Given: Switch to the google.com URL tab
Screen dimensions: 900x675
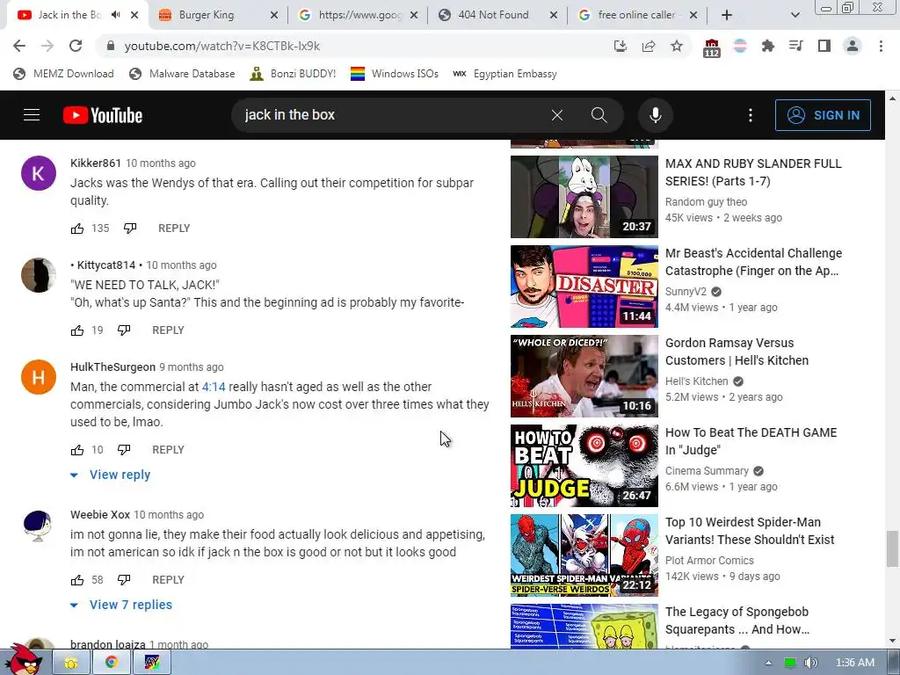Looking at the screenshot, I should click(x=359, y=15).
